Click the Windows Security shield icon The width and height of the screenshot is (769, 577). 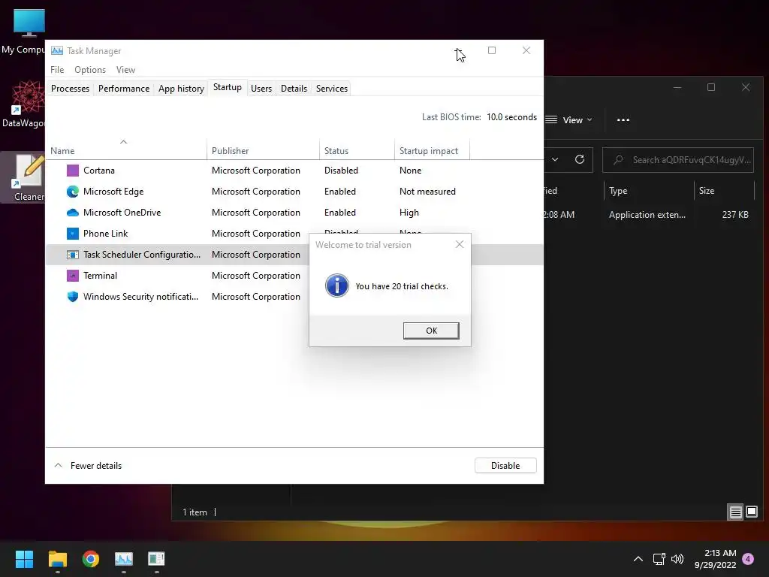point(73,297)
